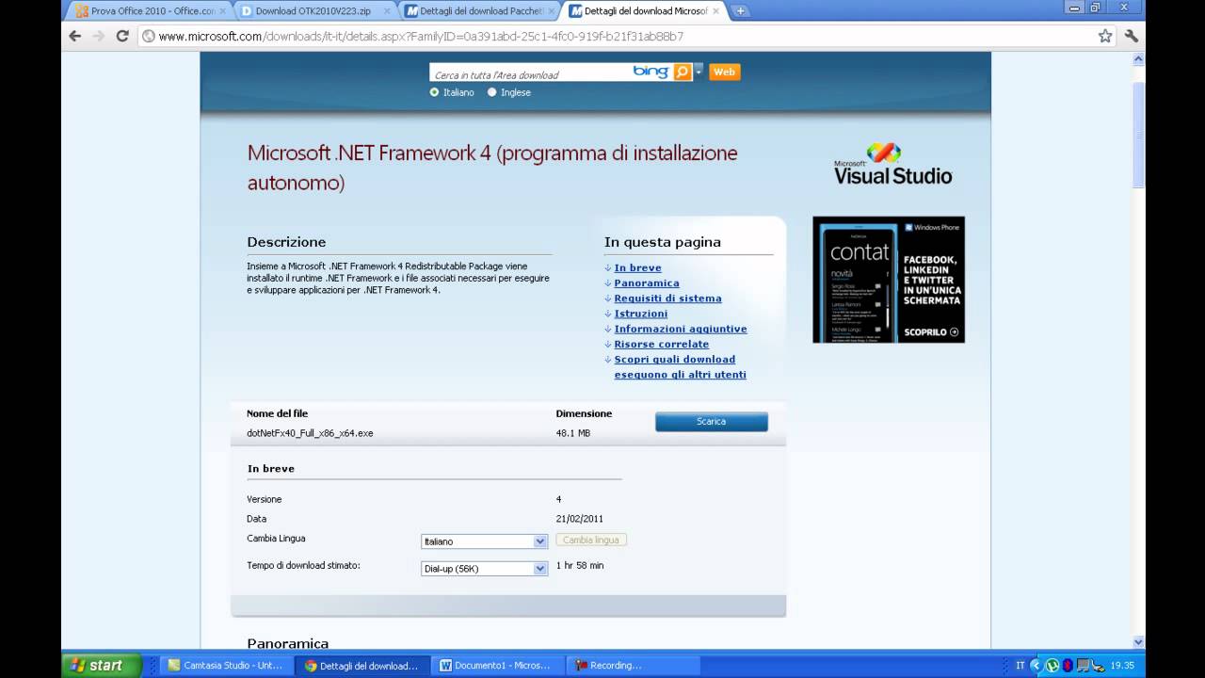Switch to the Download OTK2010V223.zip tab

(315, 11)
